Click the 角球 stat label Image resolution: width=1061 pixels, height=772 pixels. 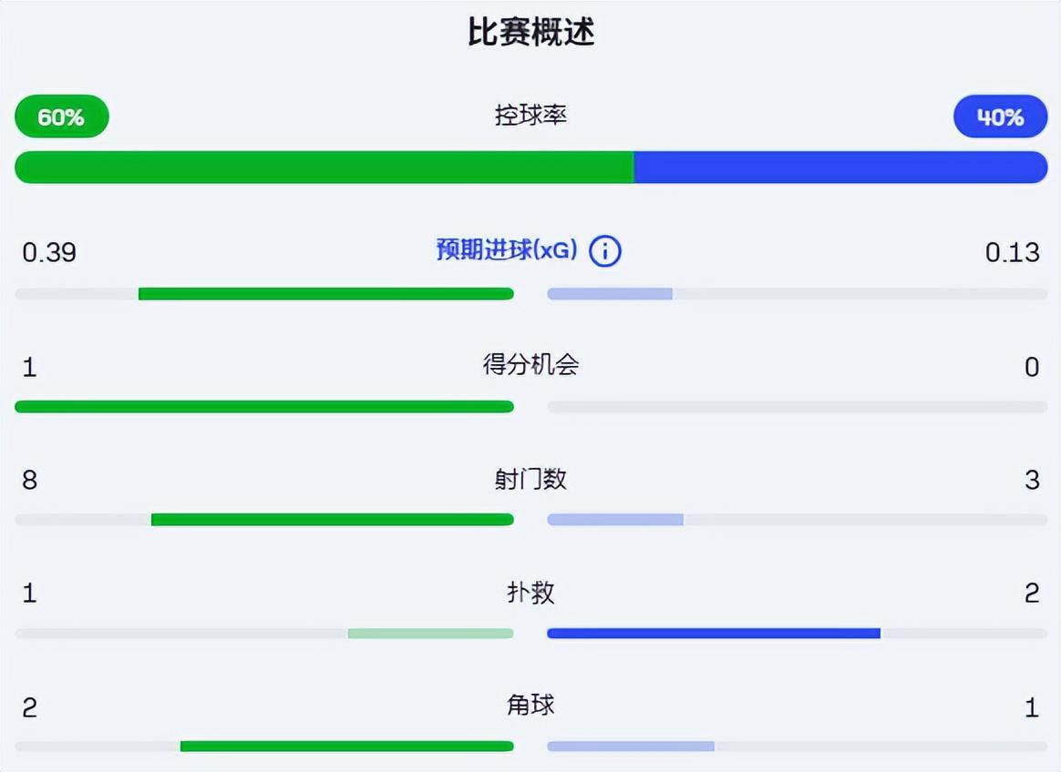(x=530, y=705)
